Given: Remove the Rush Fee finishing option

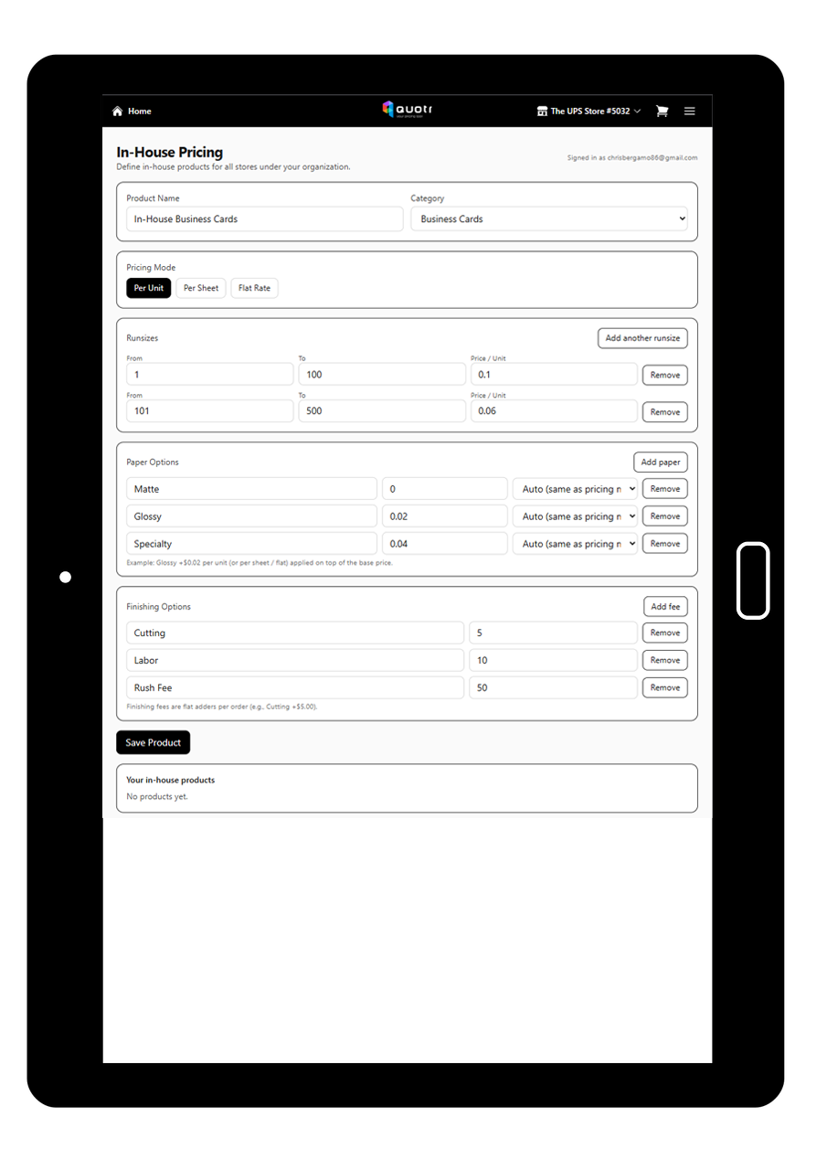Looking at the screenshot, I should tap(664, 687).
